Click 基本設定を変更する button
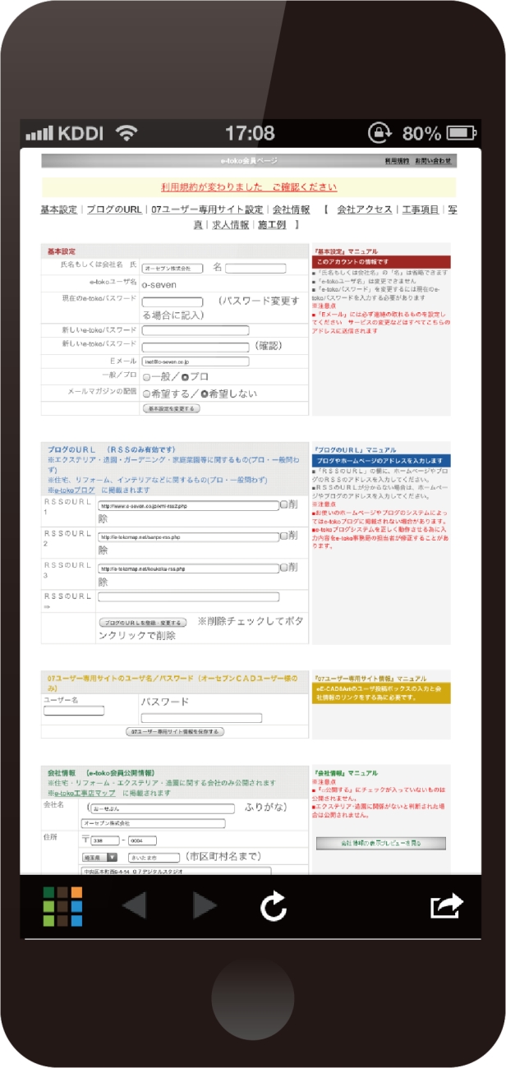 pos(171,408)
